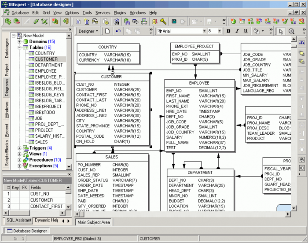Open the Database menu
308x243 pixels.
tap(20, 13)
